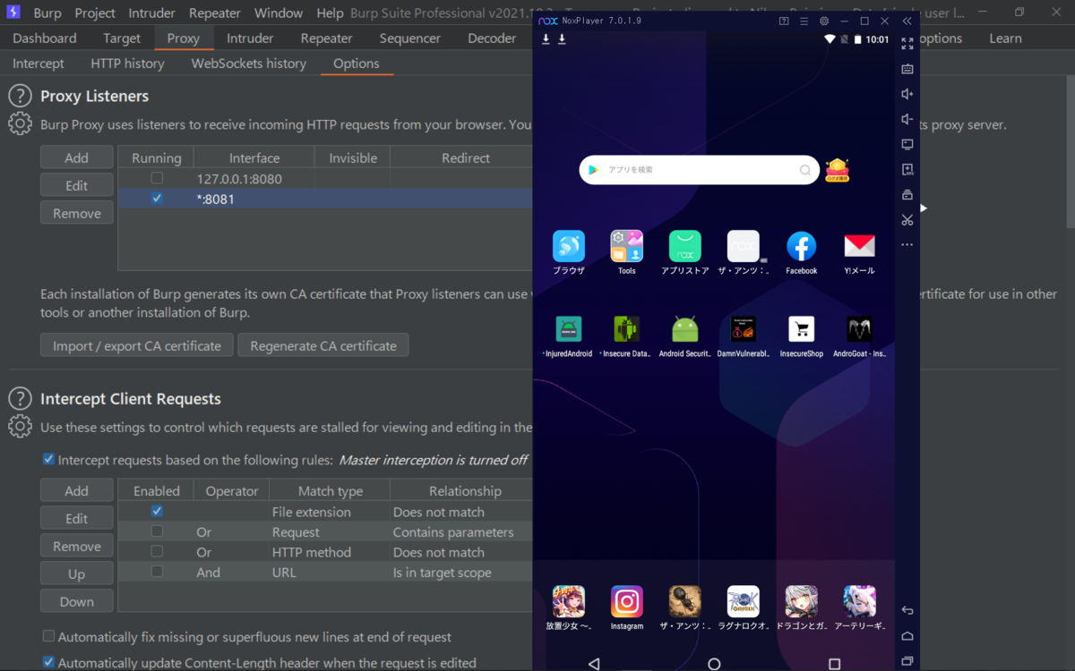Viewport: 1075px width, 671px height.
Task: Click Edit button in Intercept Client Requests
Action: point(76,518)
